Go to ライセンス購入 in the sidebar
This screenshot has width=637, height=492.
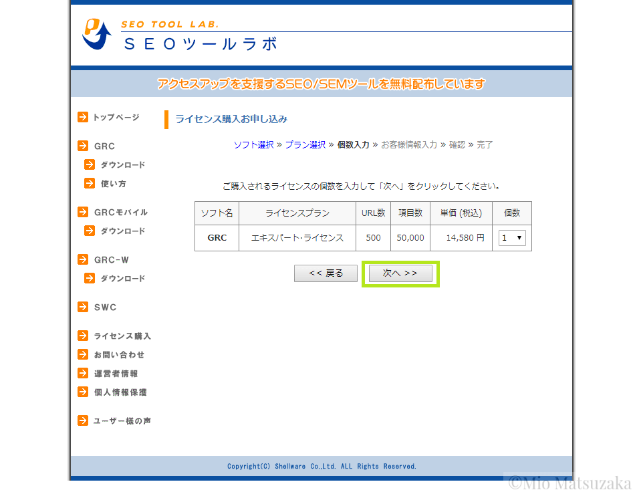pos(122,336)
